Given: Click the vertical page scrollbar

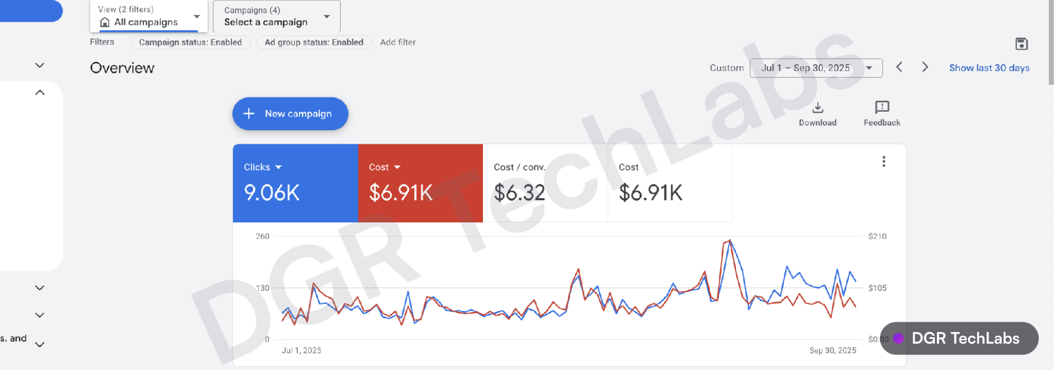Looking at the screenshot, I should [x=1050, y=42].
